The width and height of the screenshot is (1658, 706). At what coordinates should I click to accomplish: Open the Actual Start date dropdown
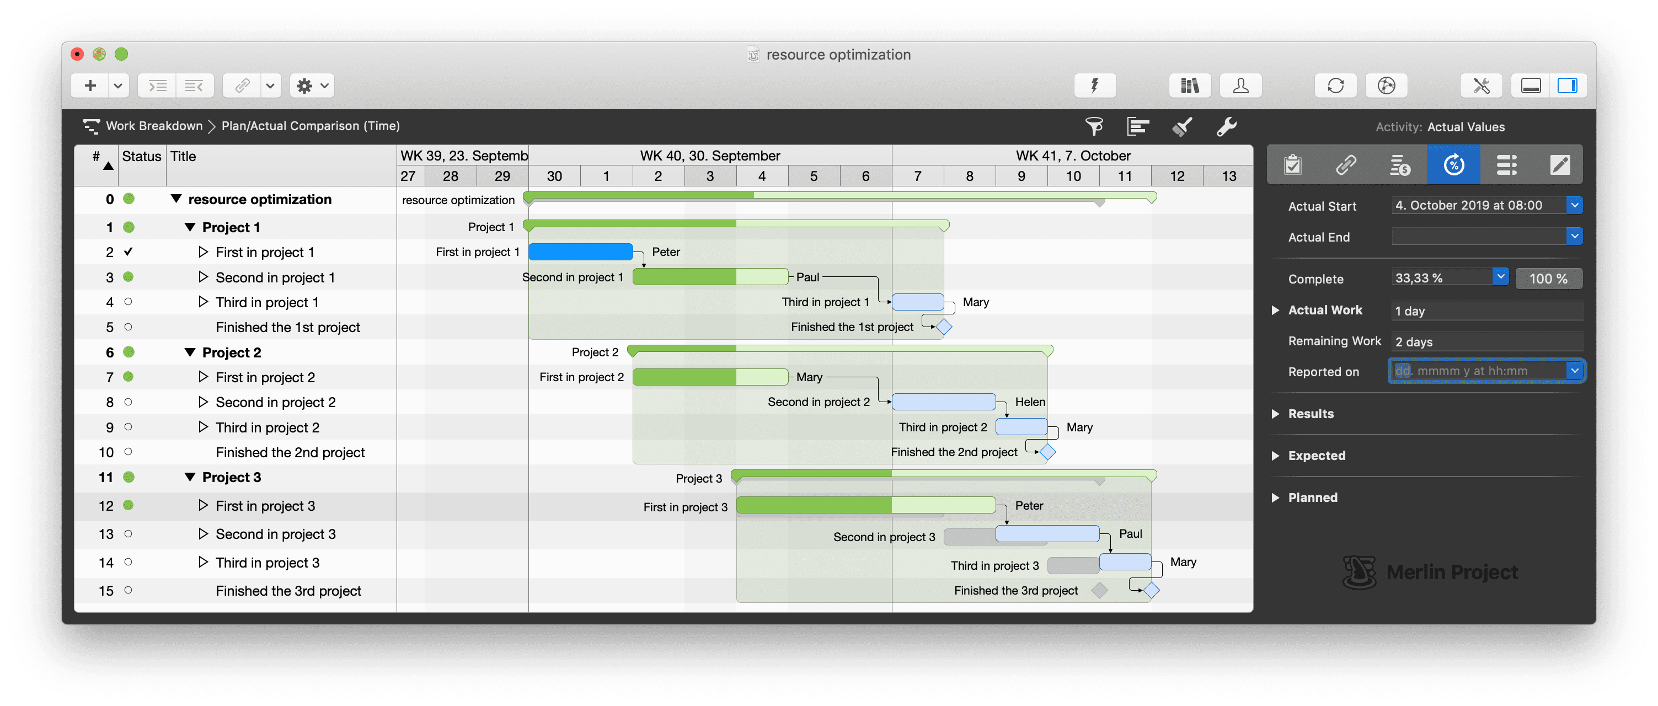[1575, 205]
